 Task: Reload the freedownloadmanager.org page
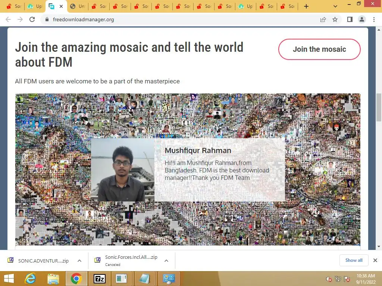32,19
